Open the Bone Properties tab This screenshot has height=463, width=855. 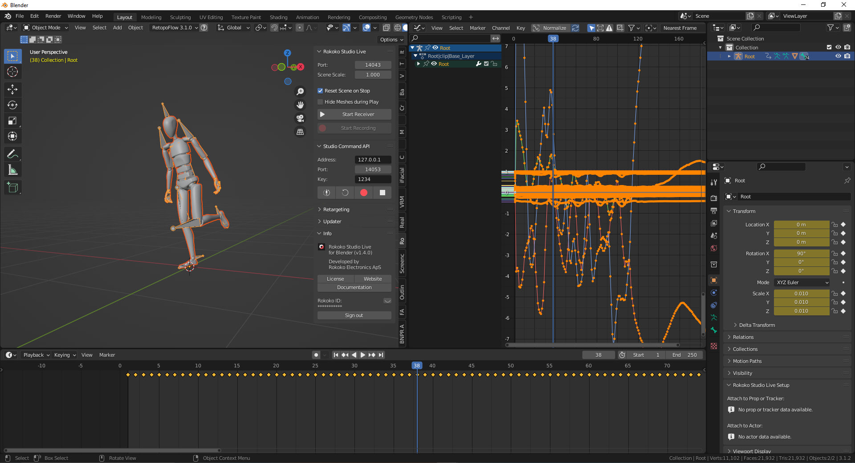click(x=714, y=331)
